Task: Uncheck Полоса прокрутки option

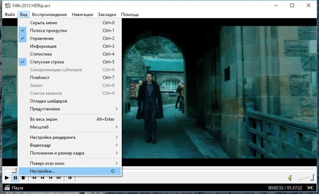Action: tap(70, 31)
